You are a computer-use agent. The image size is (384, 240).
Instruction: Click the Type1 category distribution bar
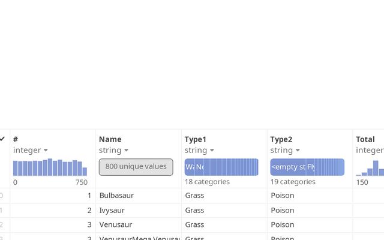(x=221, y=167)
